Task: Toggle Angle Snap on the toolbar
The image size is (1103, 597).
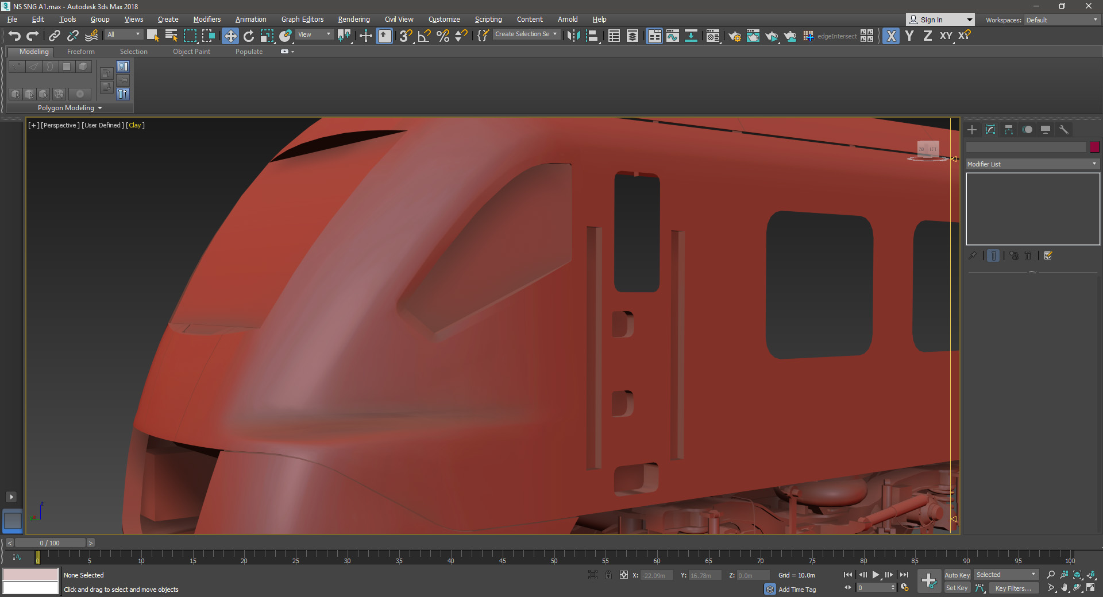Action: pos(424,36)
